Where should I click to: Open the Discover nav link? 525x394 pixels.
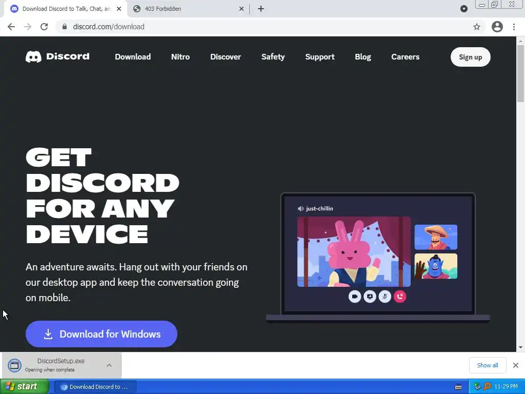click(226, 57)
